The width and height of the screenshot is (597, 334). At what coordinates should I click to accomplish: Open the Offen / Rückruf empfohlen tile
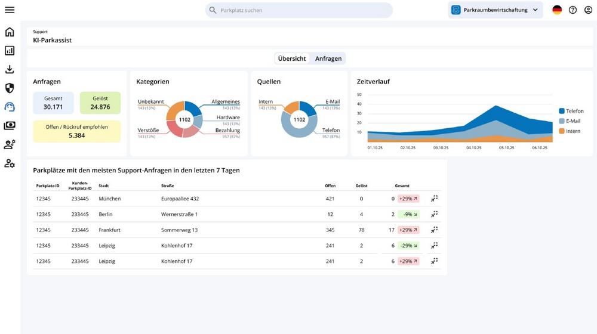coord(76,131)
